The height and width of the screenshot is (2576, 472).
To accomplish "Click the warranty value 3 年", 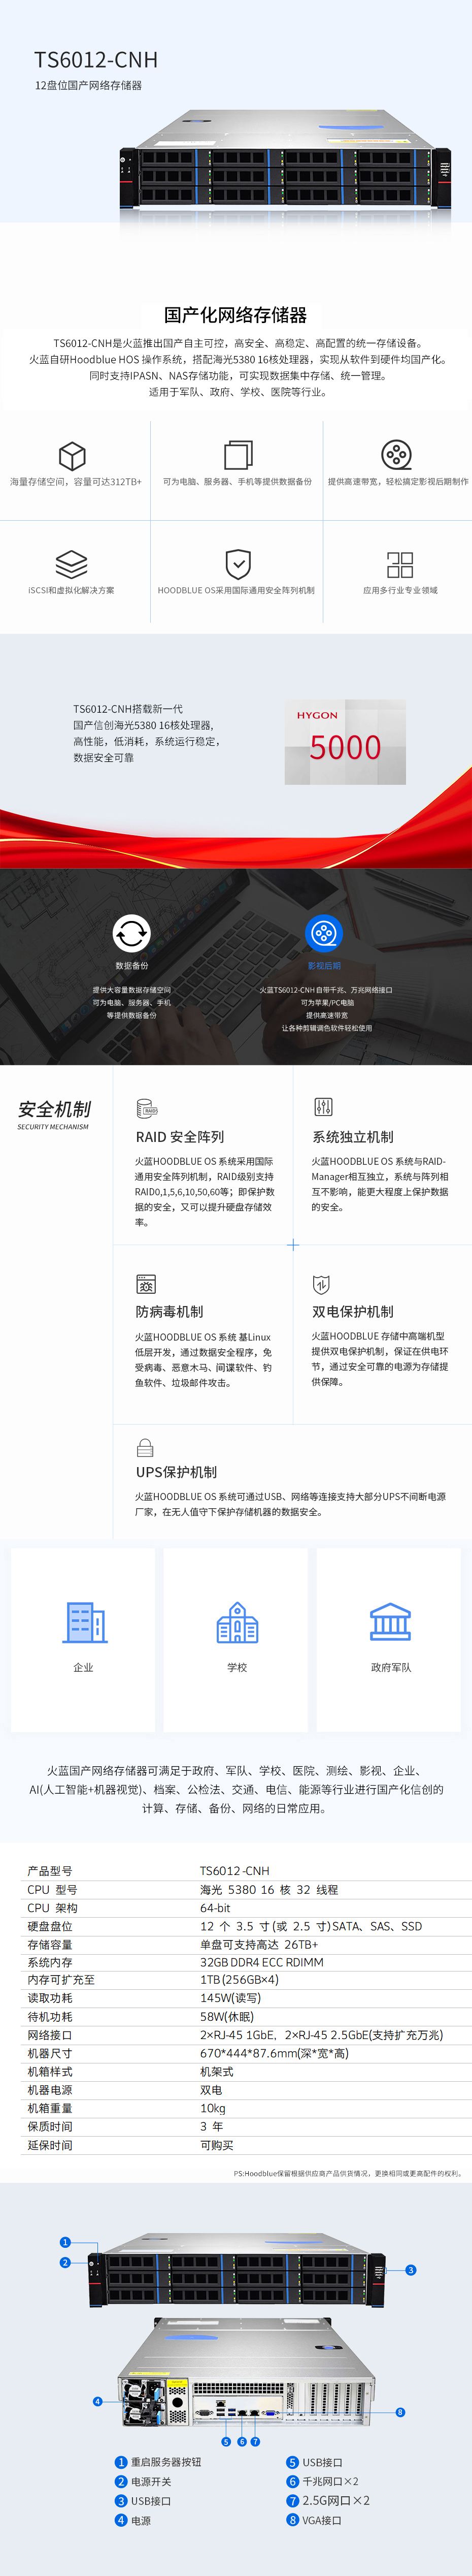I will [x=211, y=2127].
